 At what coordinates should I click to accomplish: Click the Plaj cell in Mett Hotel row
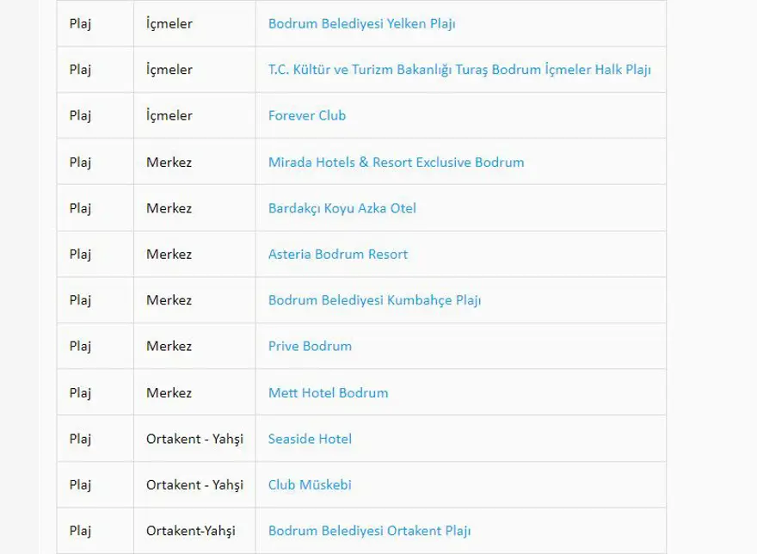click(x=81, y=393)
